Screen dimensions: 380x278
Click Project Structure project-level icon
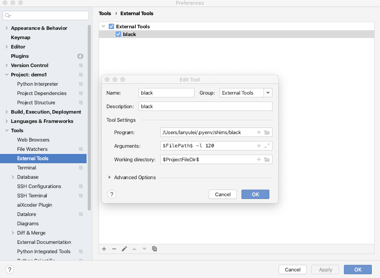[81, 103]
